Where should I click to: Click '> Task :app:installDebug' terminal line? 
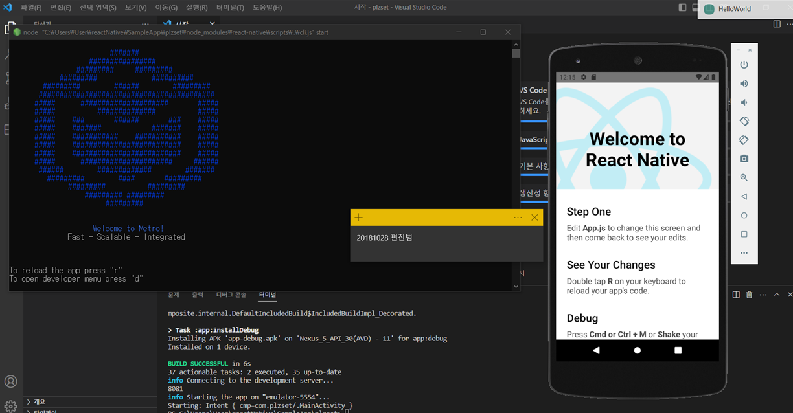[x=213, y=330]
